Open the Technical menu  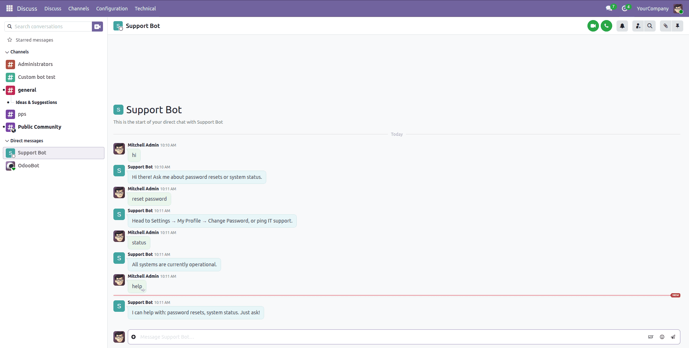[x=145, y=8]
